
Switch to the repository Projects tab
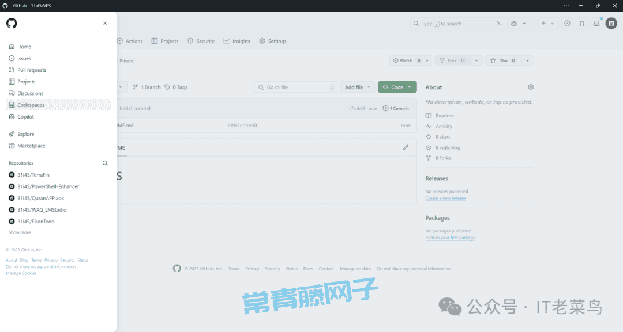click(165, 41)
